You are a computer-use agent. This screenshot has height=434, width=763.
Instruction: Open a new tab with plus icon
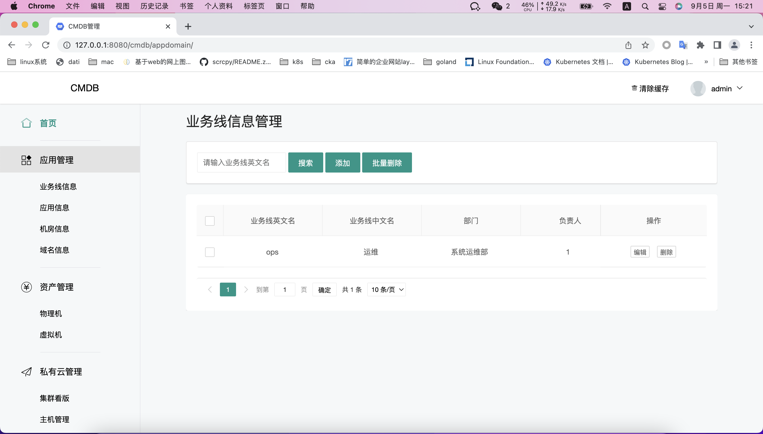click(x=188, y=26)
